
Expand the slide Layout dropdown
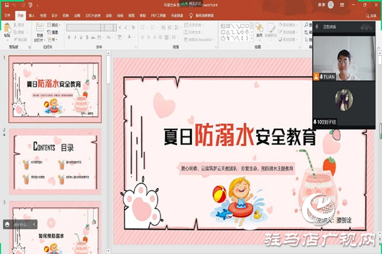tap(55, 25)
